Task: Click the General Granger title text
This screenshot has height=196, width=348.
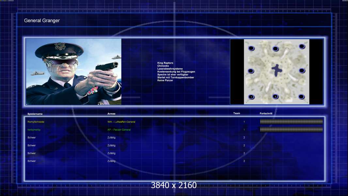Action: pyautogui.click(x=42, y=21)
